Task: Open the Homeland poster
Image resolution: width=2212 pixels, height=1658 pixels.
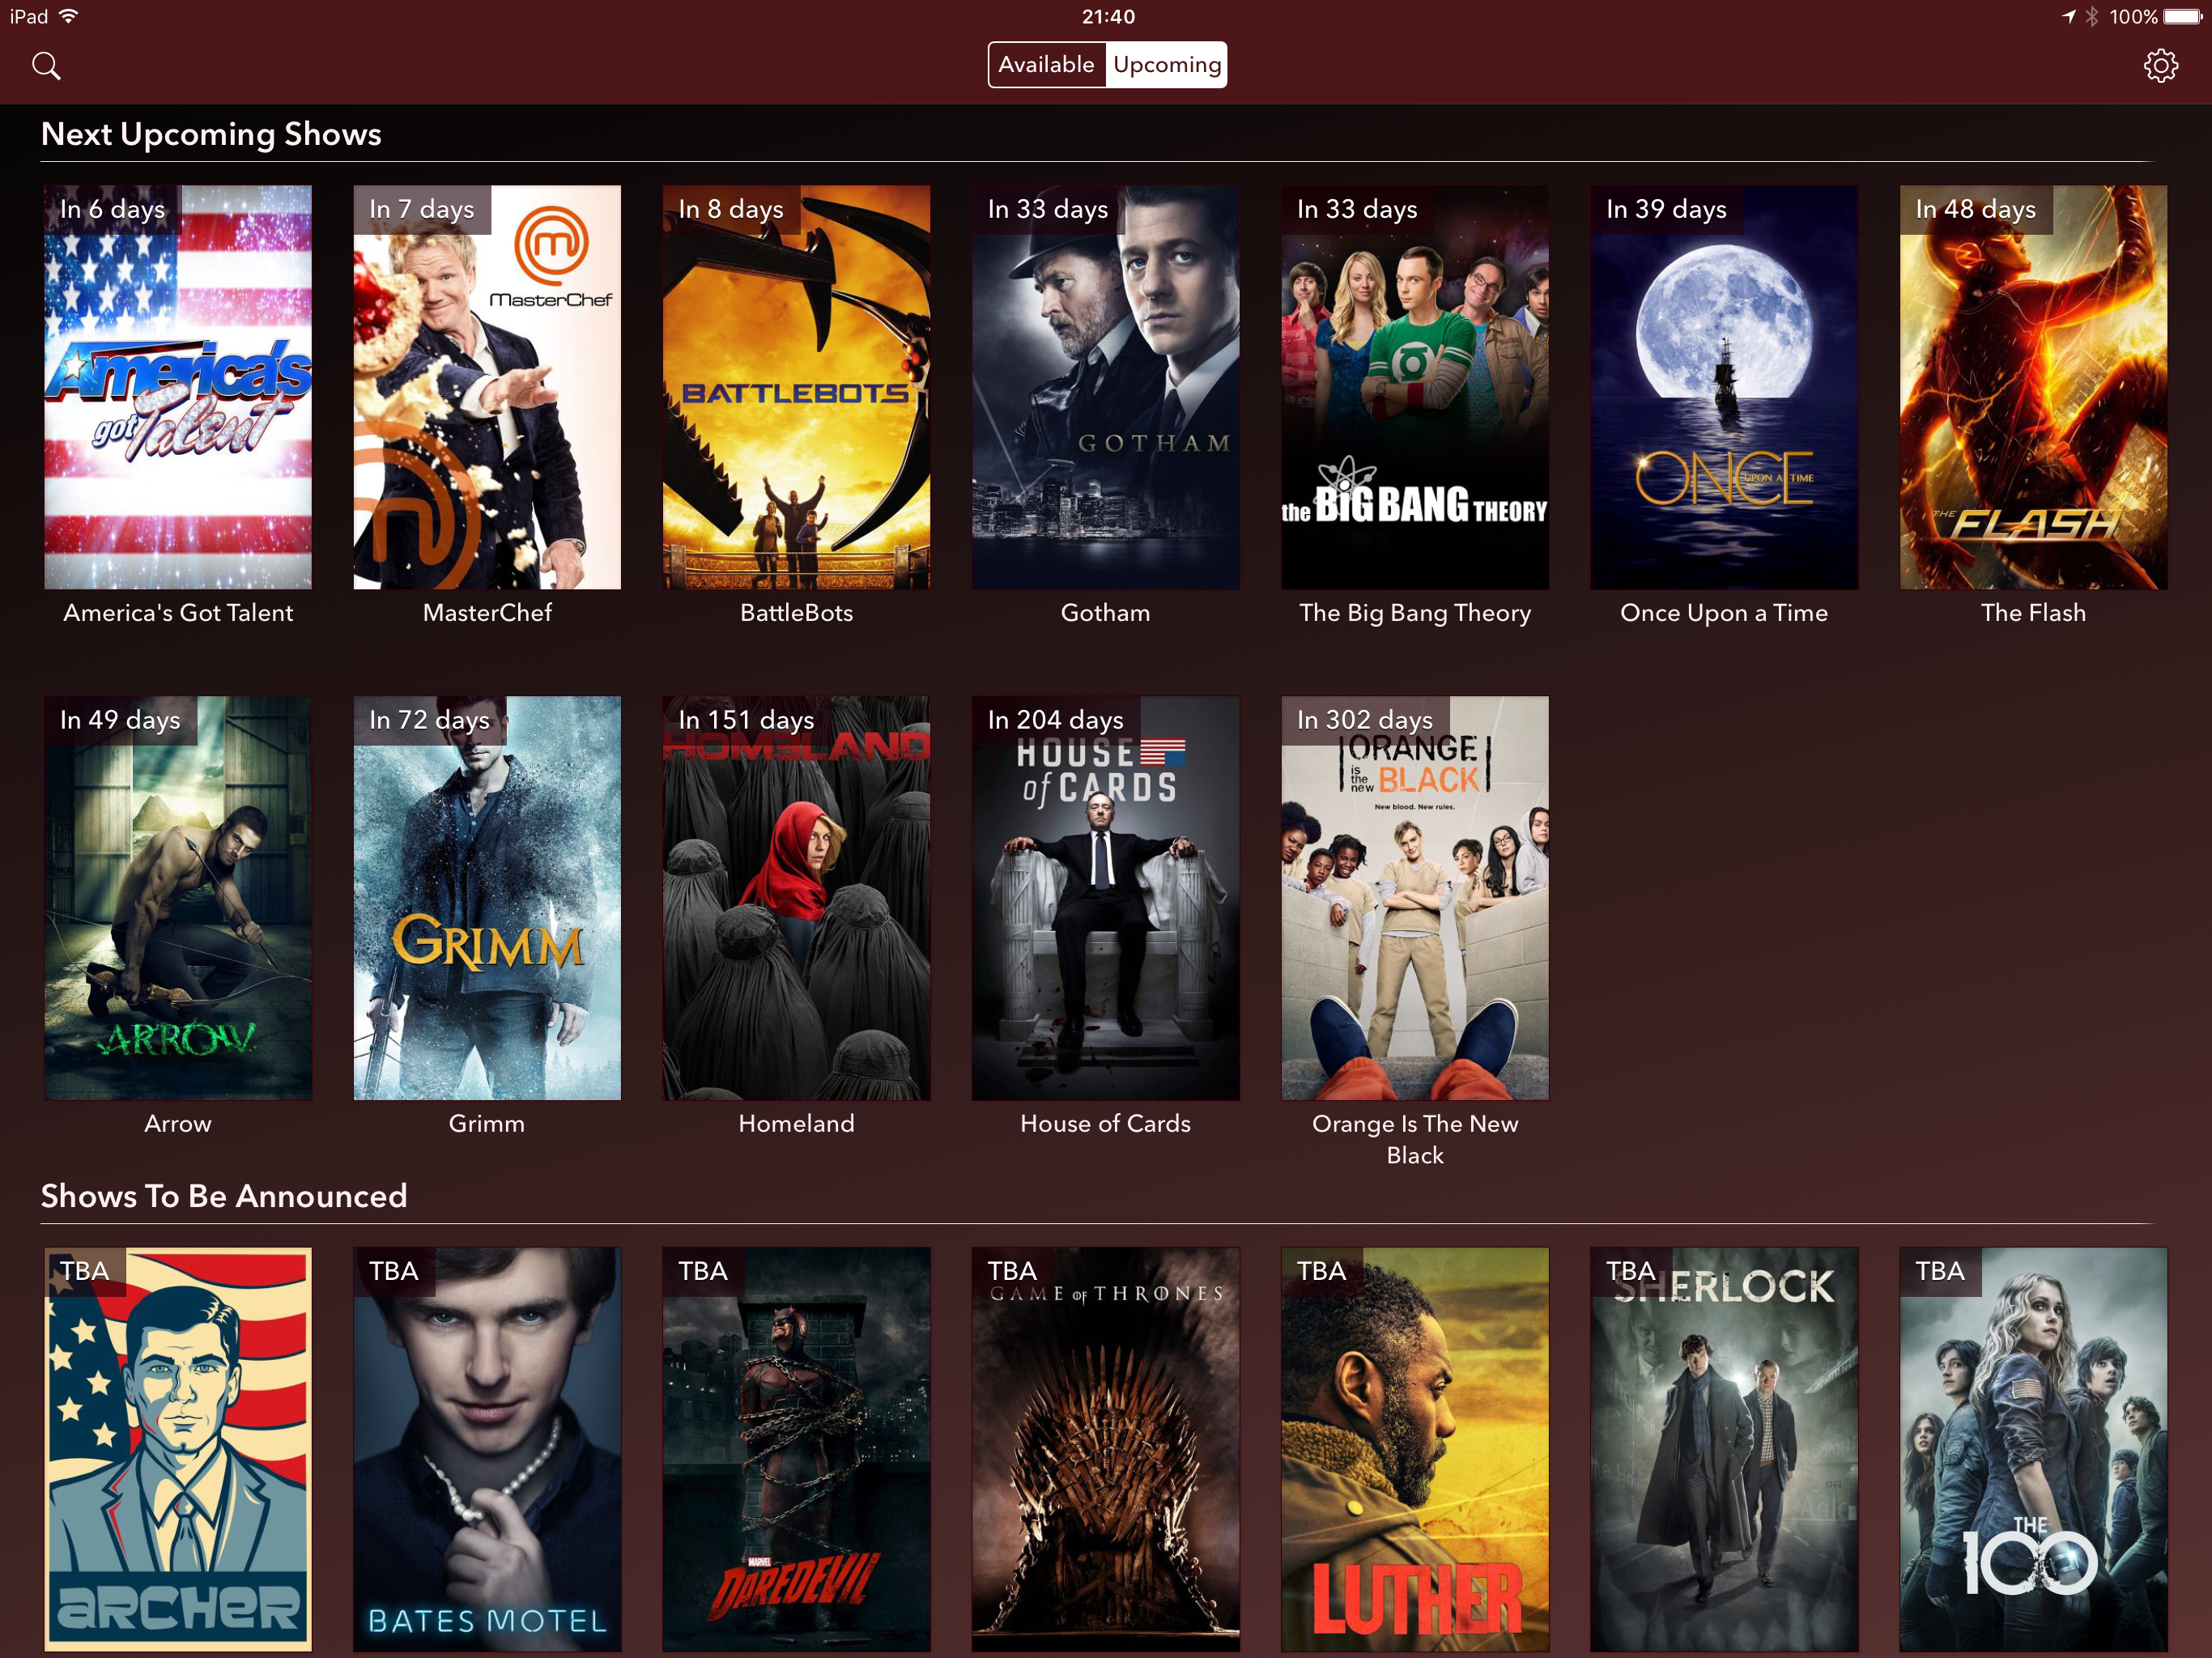Action: pos(796,898)
